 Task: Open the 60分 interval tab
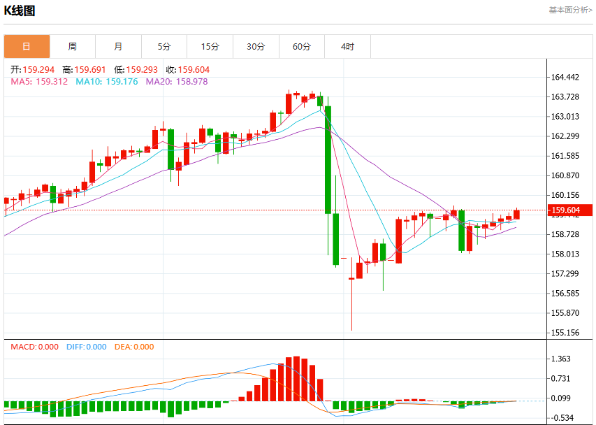(x=302, y=46)
